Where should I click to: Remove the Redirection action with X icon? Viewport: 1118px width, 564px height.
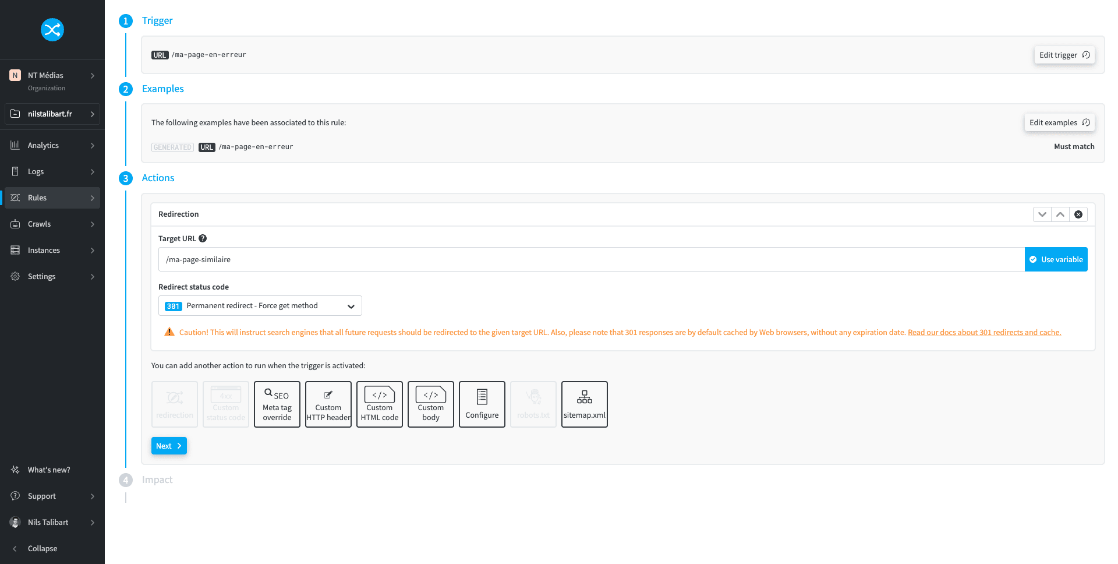coord(1078,214)
